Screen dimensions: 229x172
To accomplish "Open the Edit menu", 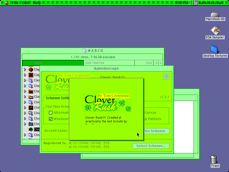I will (26, 3).
